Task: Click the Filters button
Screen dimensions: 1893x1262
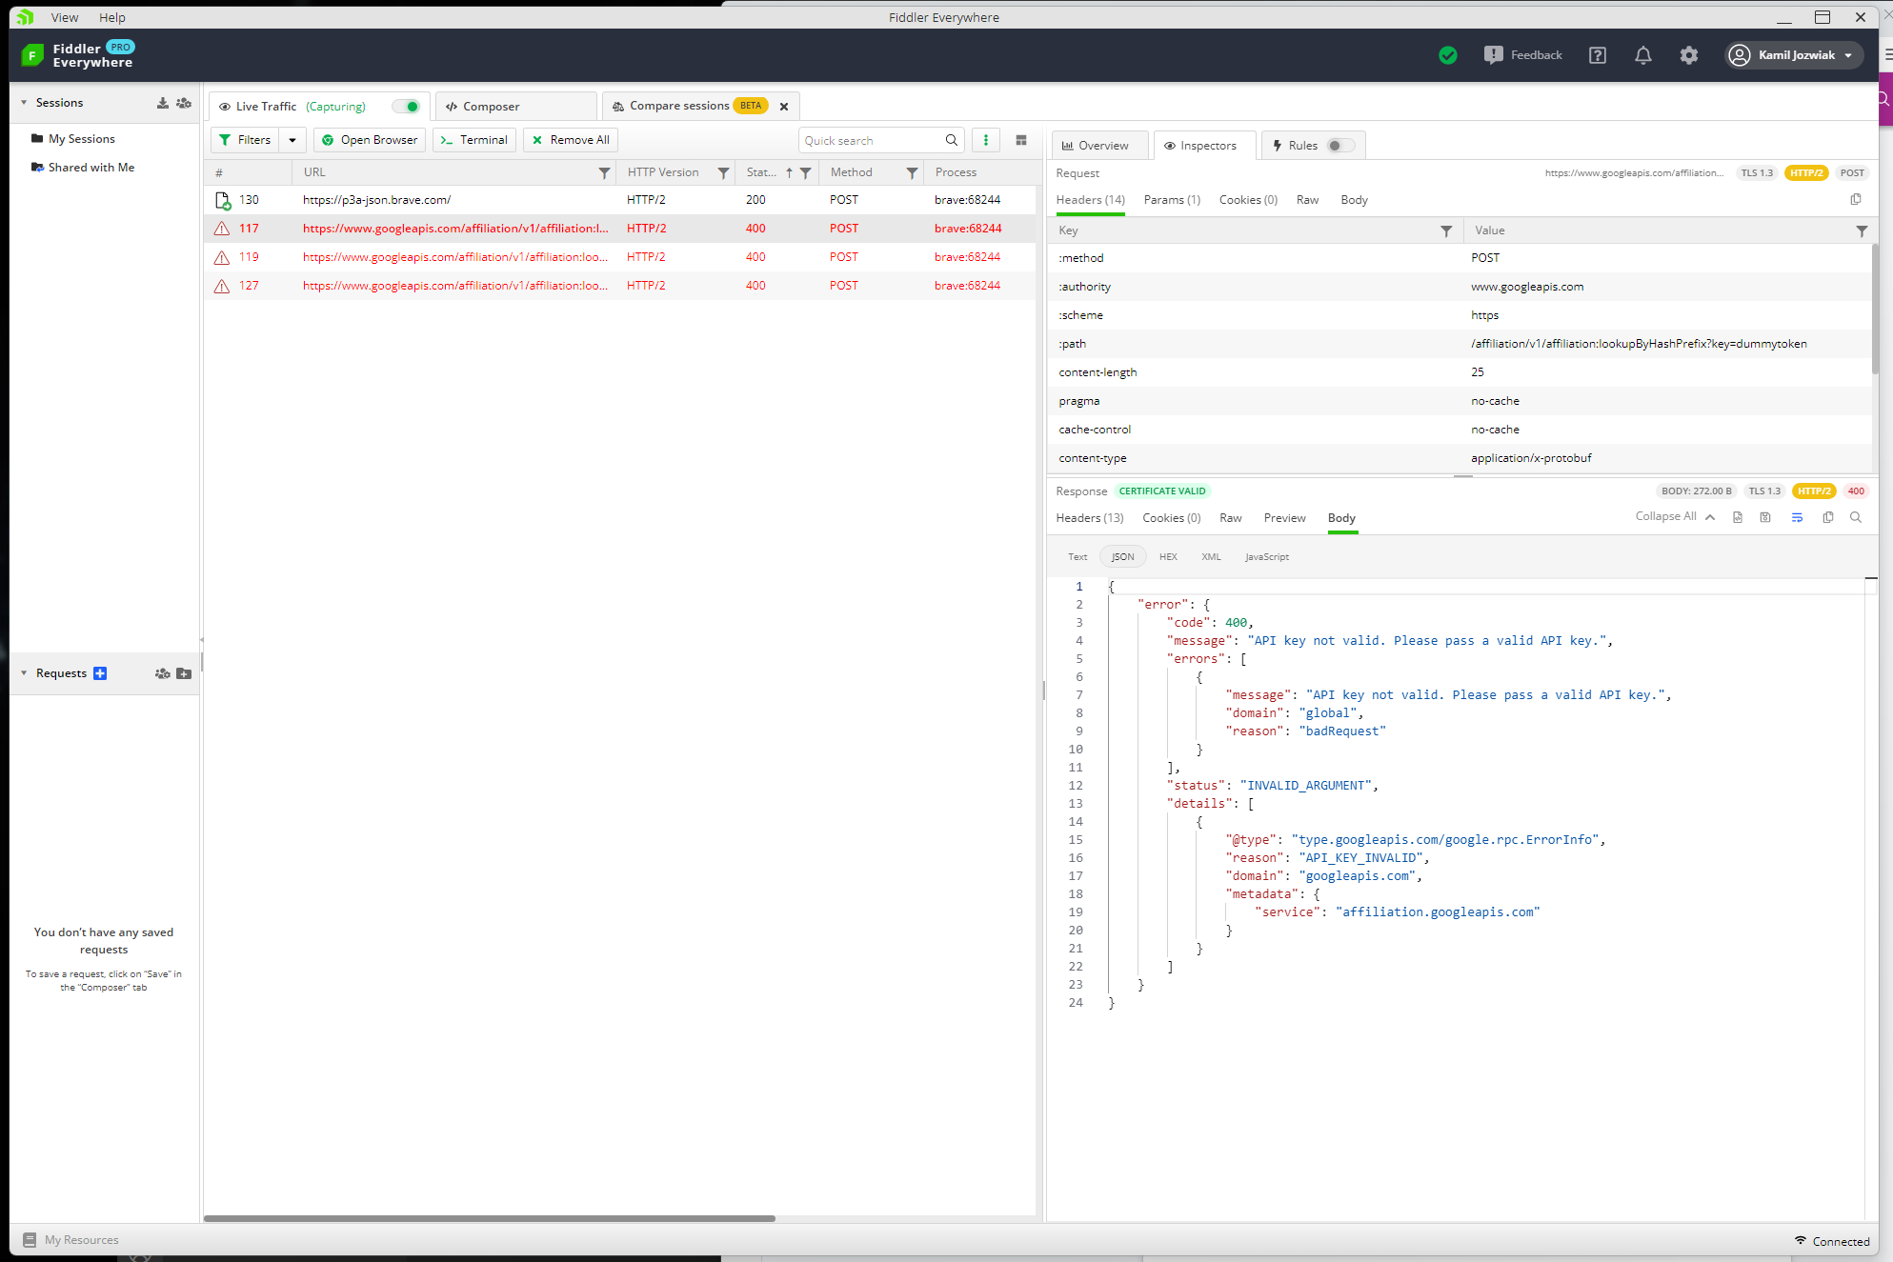Action: click(246, 140)
